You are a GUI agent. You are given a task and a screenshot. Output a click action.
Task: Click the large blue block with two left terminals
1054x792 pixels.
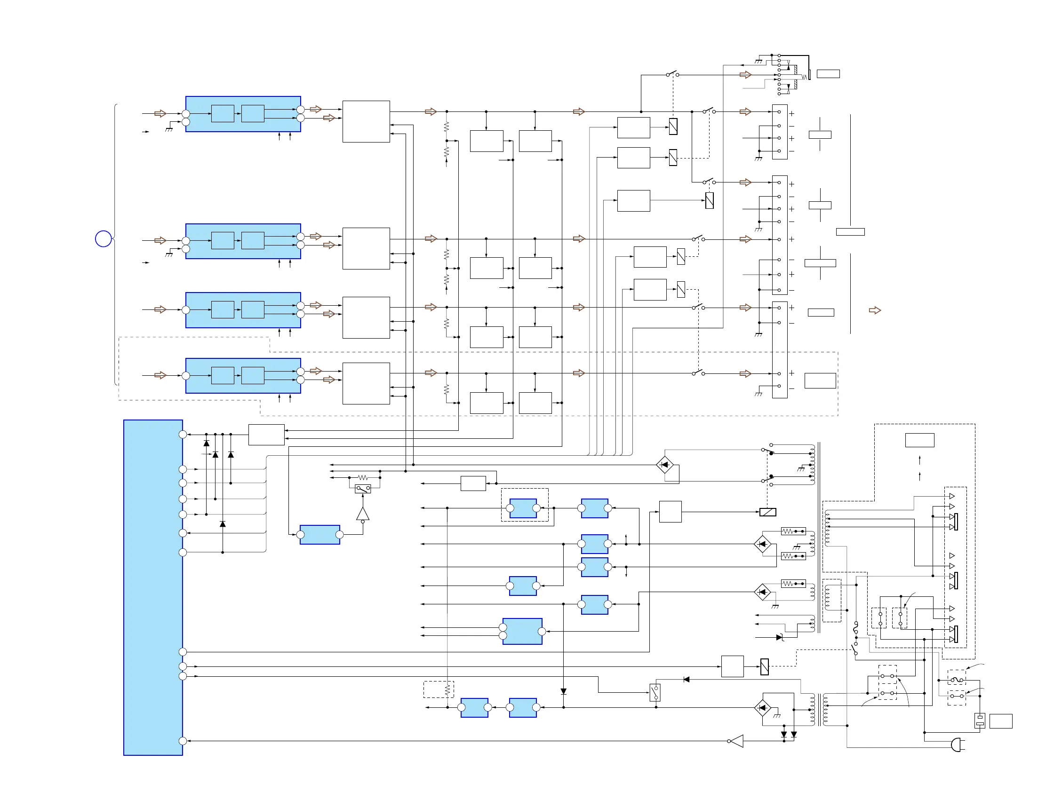pos(522,631)
